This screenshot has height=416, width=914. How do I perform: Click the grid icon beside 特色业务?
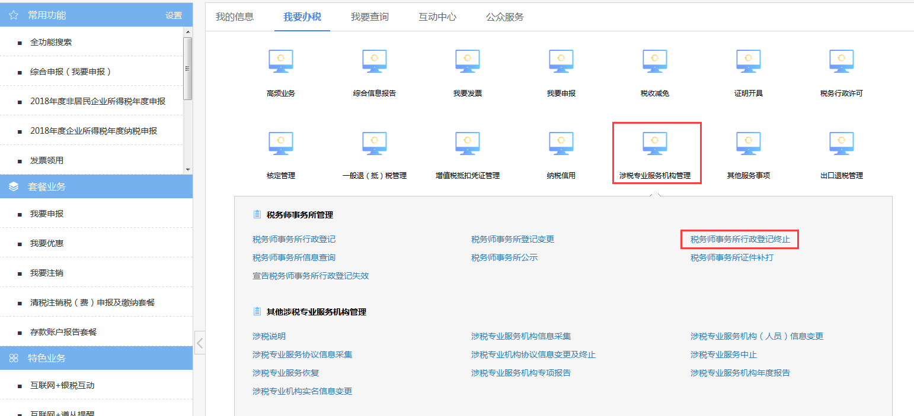coord(14,358)
